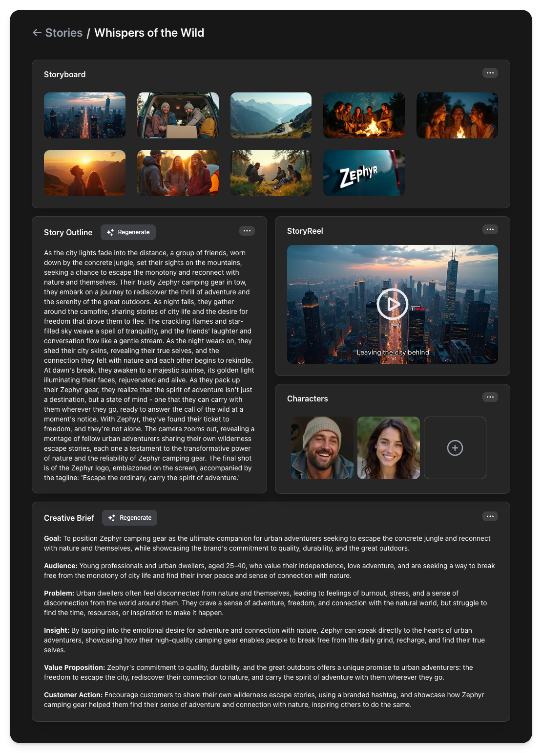
Task: Open the couple watching sunrise storyboard frame
Action: click(x=84, y=173)
